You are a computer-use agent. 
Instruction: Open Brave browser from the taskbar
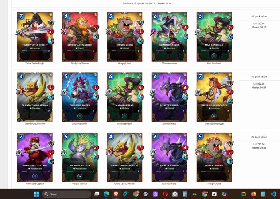116,194
